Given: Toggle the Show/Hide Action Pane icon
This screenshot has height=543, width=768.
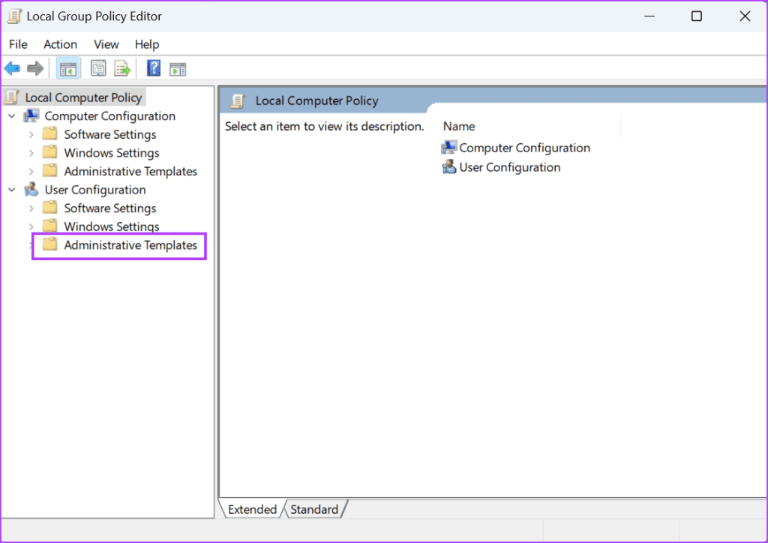Looking at the screenshot, I should point(178,69).
